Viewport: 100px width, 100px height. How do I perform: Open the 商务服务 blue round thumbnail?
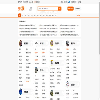(x=21, y=92)
